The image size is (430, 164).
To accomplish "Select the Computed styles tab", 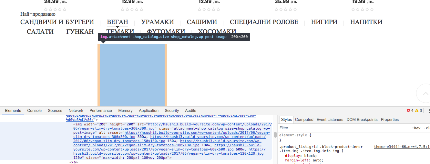I will click(304, 120).
